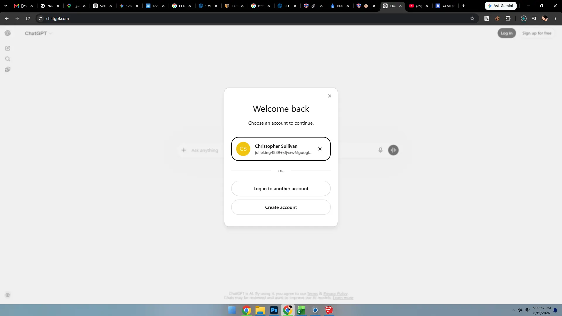Click the bottom-left sidebar icon
The height and width of the screenshot is (316, 562).
[x=8, y=295]
